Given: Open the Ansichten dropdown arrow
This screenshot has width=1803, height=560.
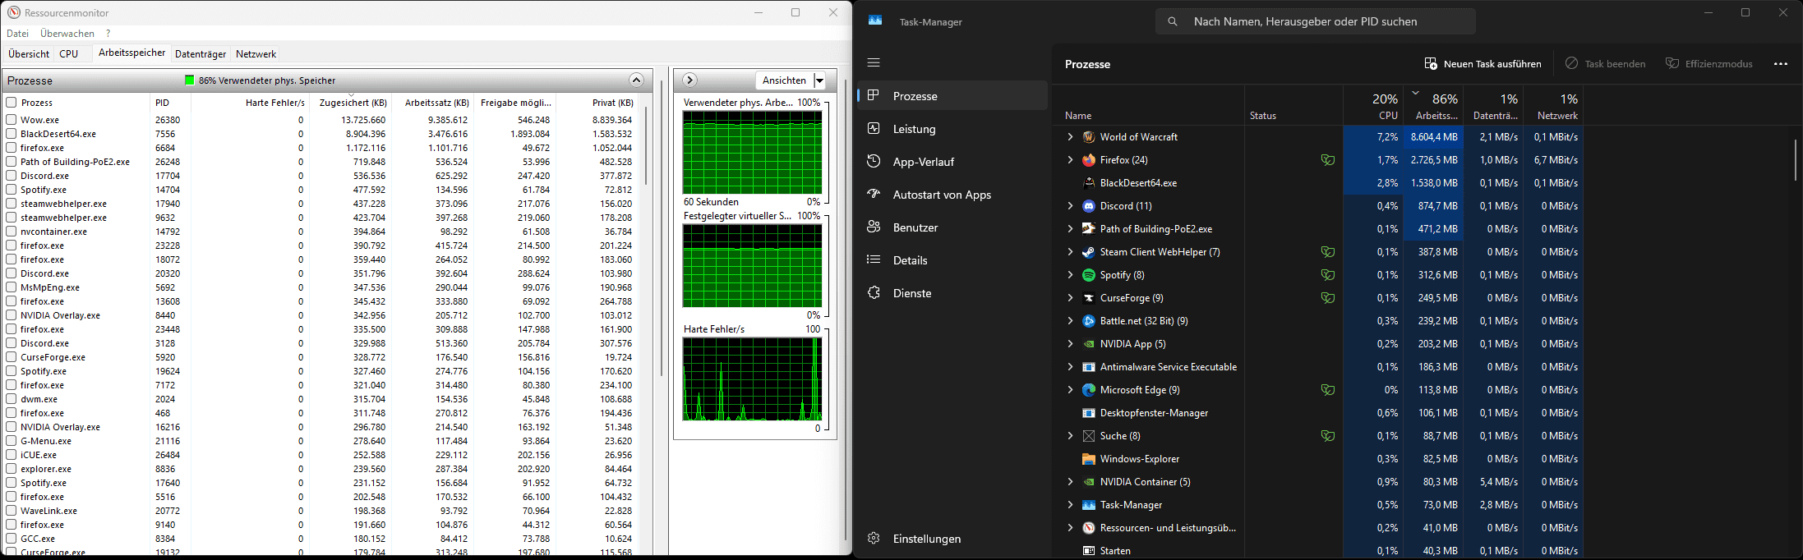Looking at the screenshot, I should tap(819, 80).
